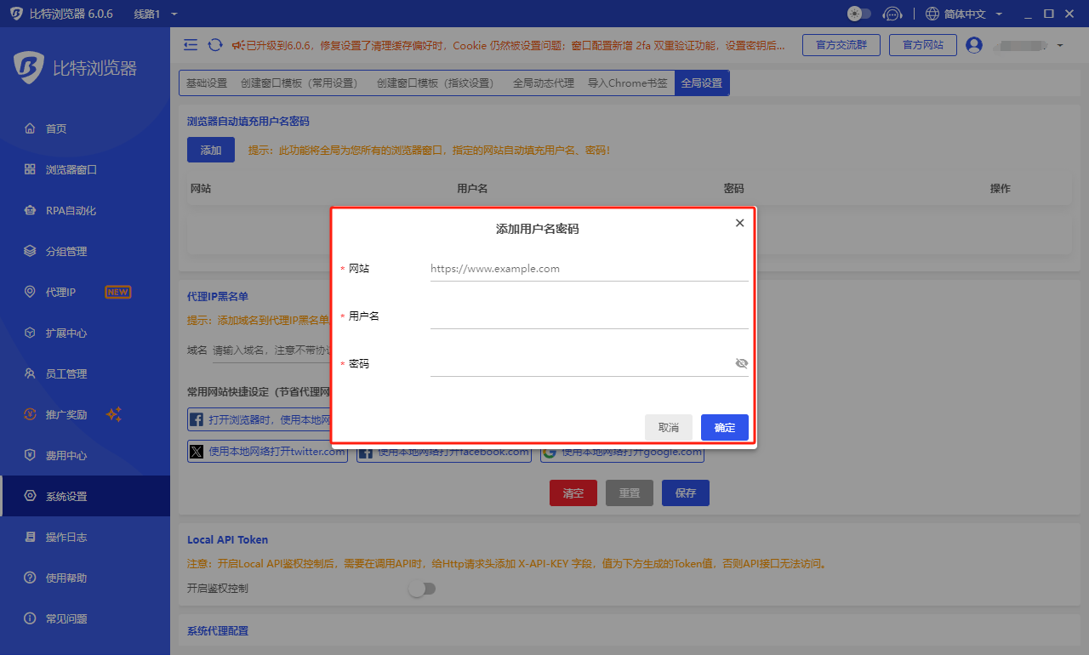Expand the 线路1 line dropdown
Screen dimensions: 1089x655
(x=157, y=14)
